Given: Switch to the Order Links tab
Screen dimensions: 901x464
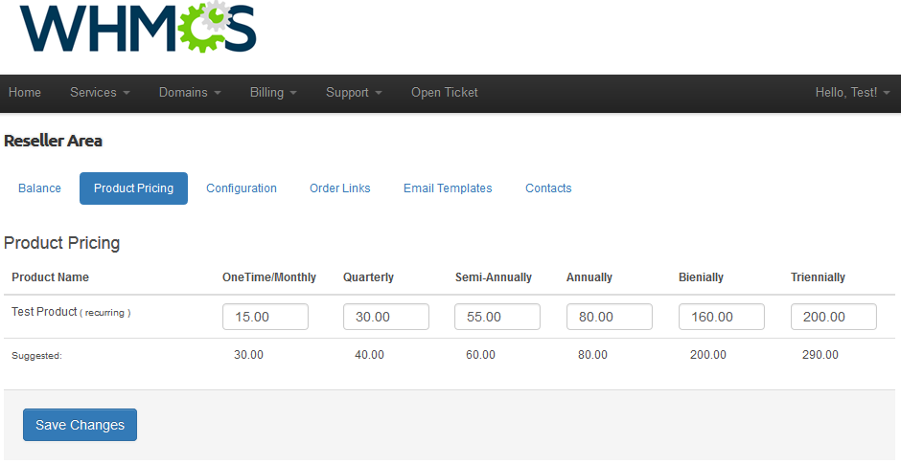Looking at the screenshot, I should coord(339,188).
